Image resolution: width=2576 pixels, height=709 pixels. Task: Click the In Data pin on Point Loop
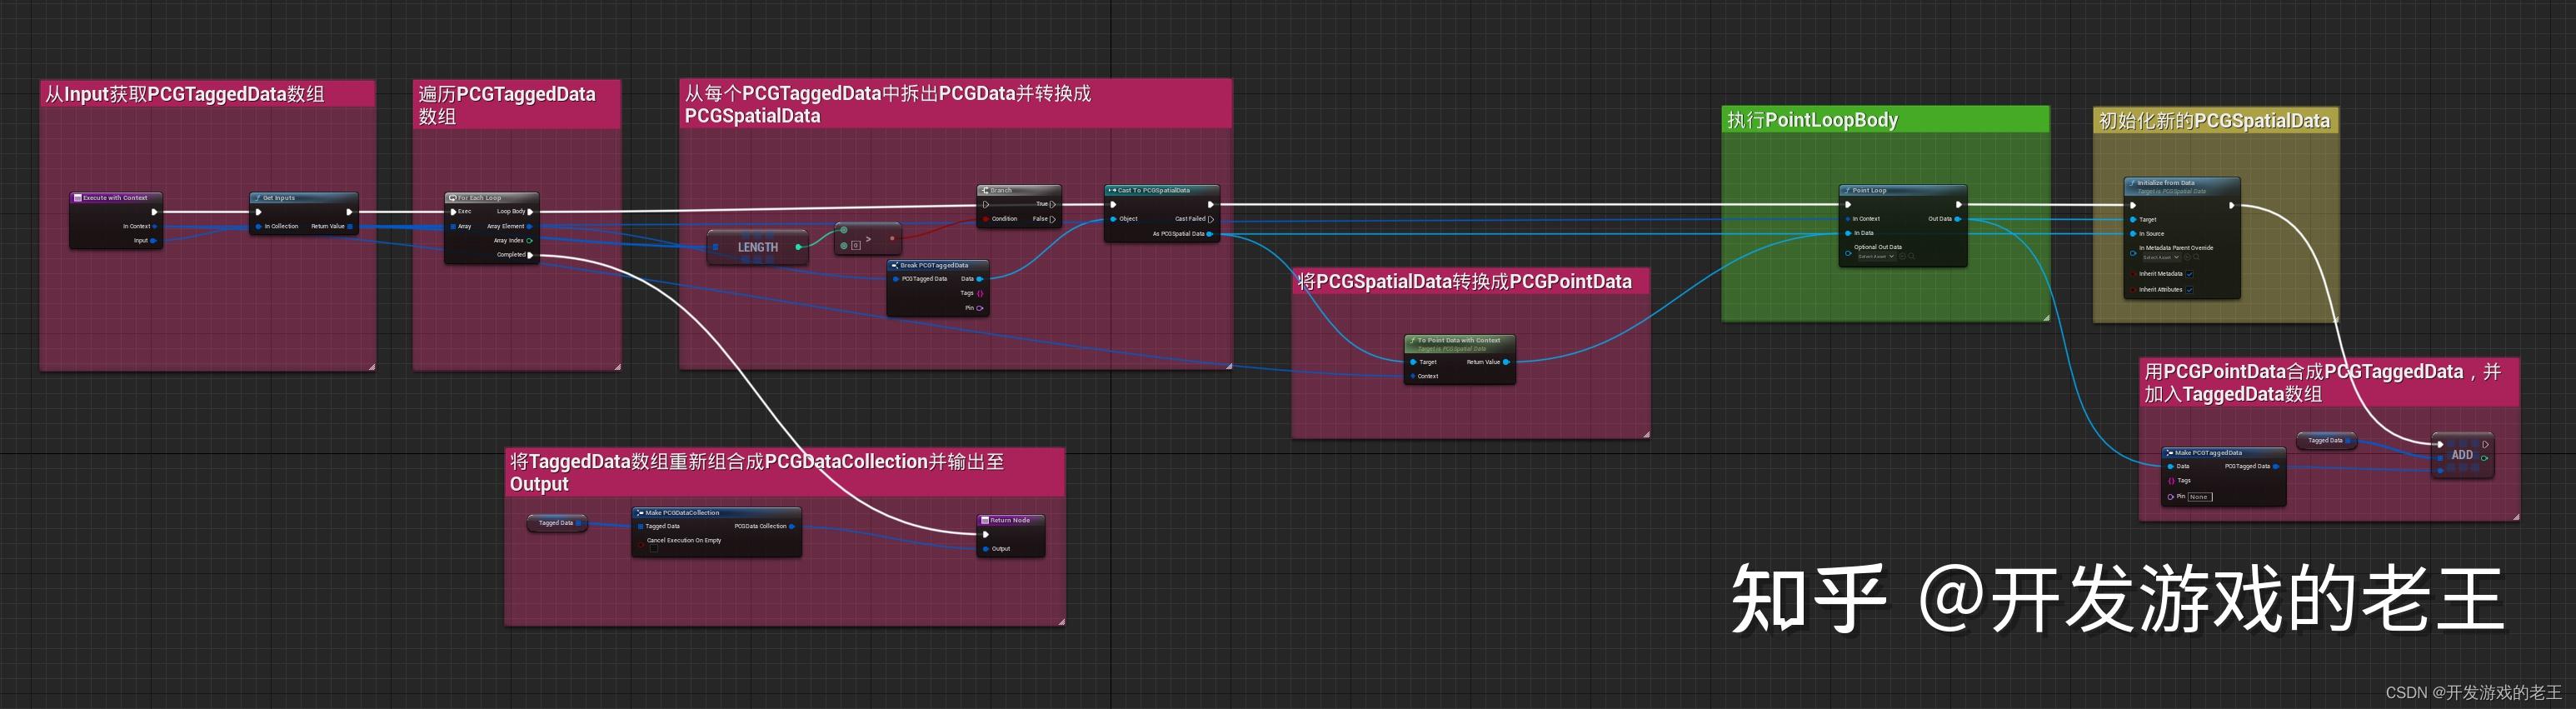point(1849,233)
